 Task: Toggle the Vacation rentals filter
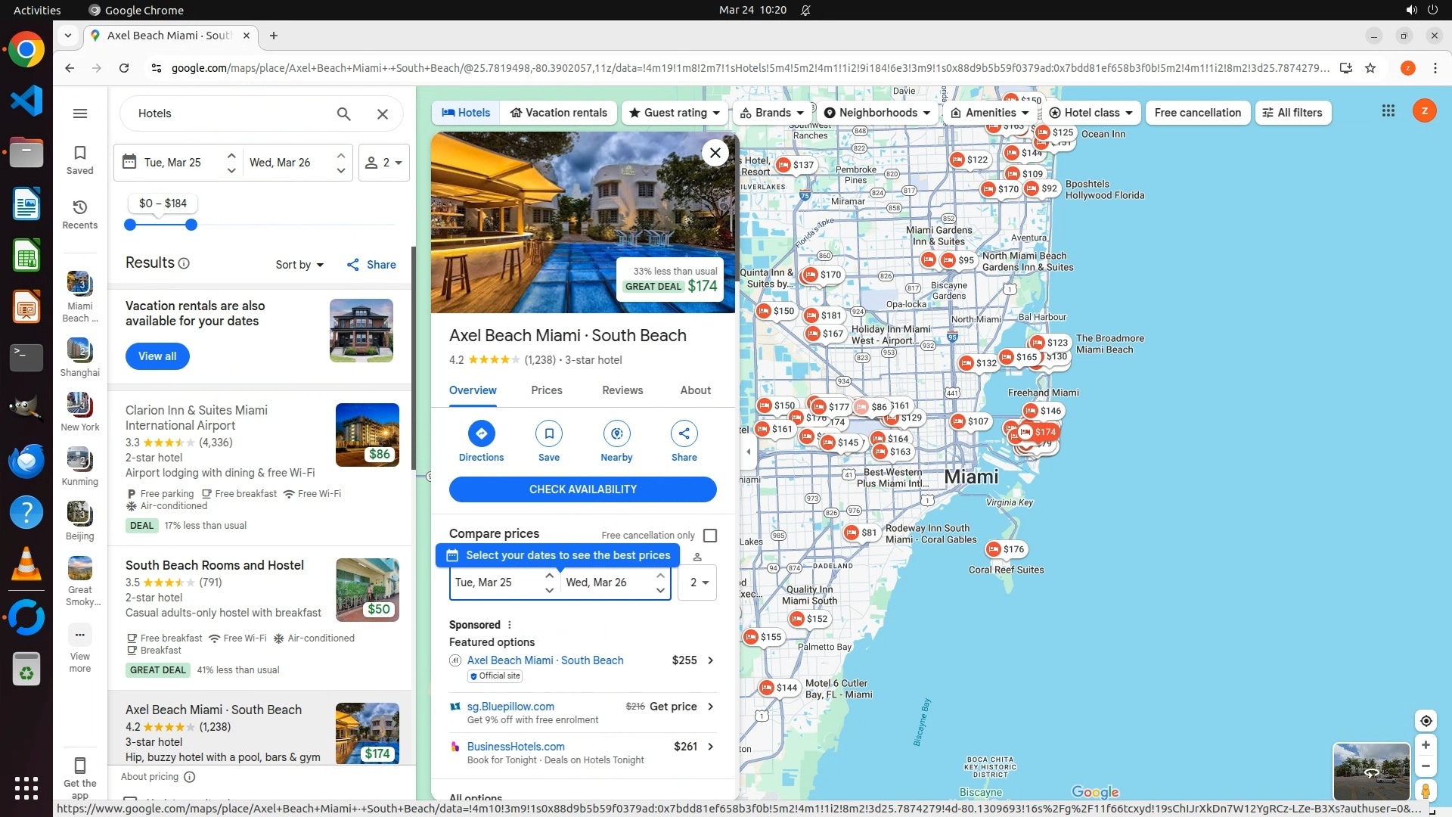[559, 113]
